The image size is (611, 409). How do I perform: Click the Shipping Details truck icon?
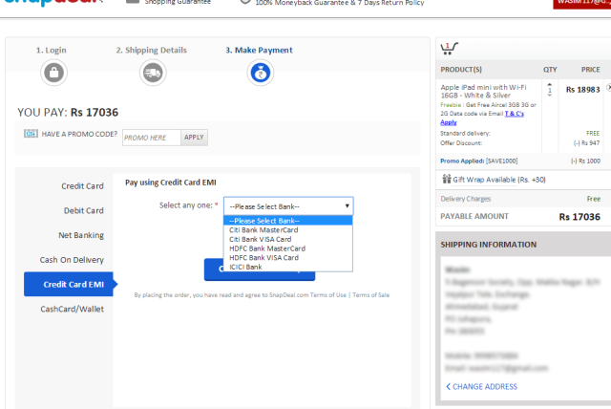click(x=153, y=73)
